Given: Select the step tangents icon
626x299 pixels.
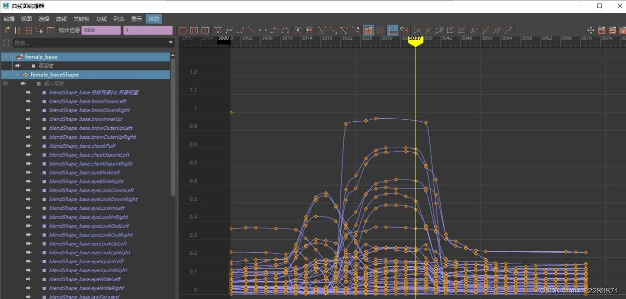Looking at the screenshot, I should [273, 30].
